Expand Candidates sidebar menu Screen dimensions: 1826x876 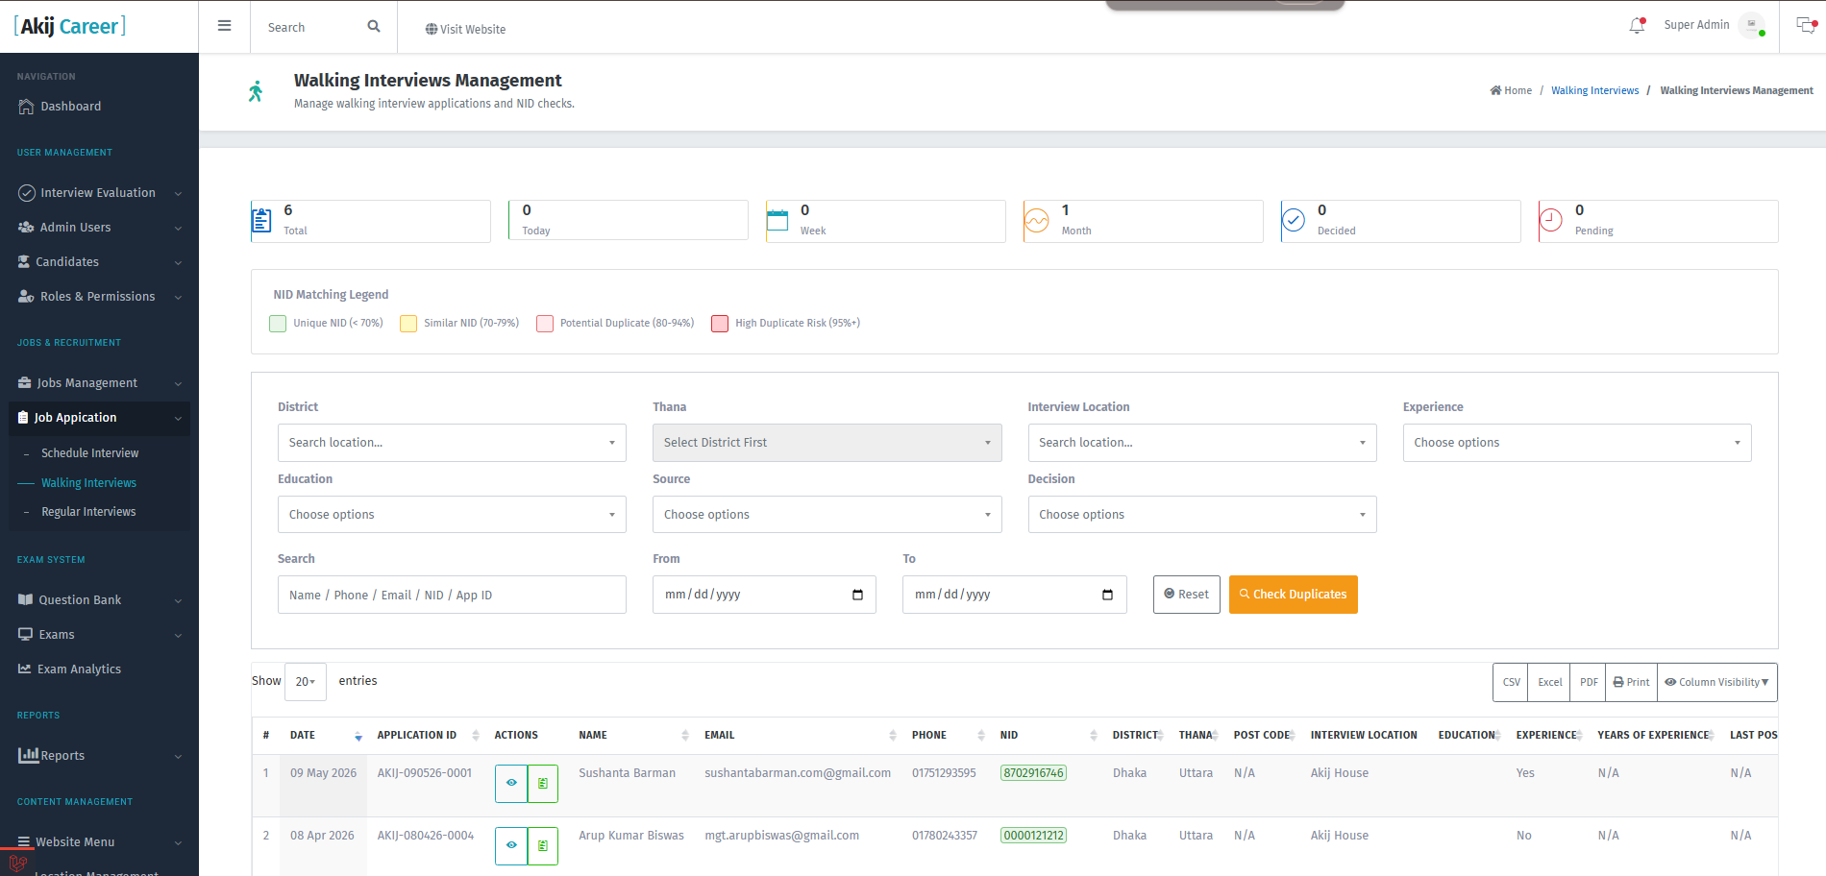click(x=99, y=262)
